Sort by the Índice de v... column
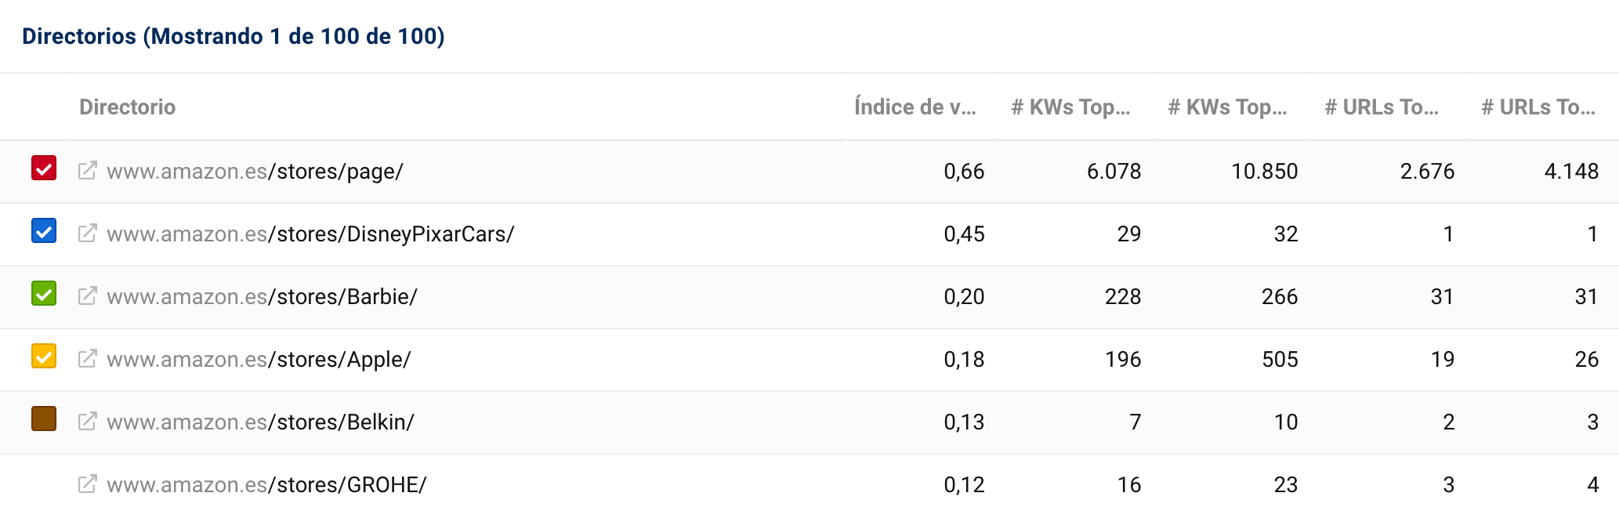Screen dimensions: 1619x511 [x=915, y=107]
